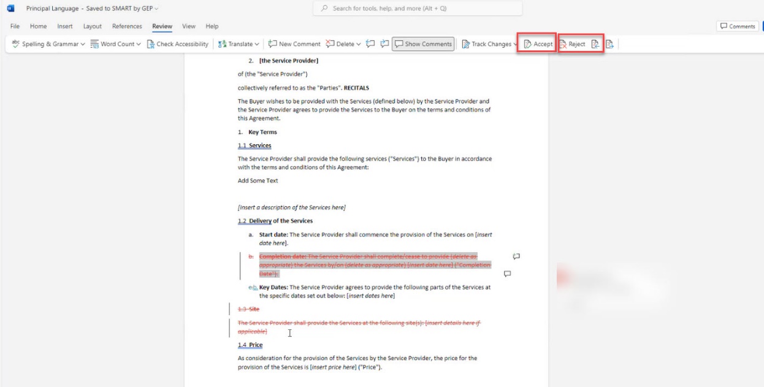Switch to the References tab

pyautogui.click(x=127, y=26)
